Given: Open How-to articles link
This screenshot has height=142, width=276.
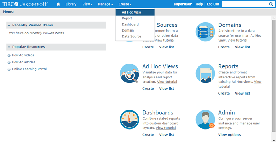Looking at the screenshot, I should click(x=24, y=62).
